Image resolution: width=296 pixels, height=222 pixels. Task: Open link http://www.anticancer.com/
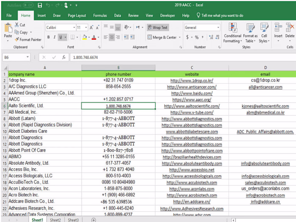[192, 87]
